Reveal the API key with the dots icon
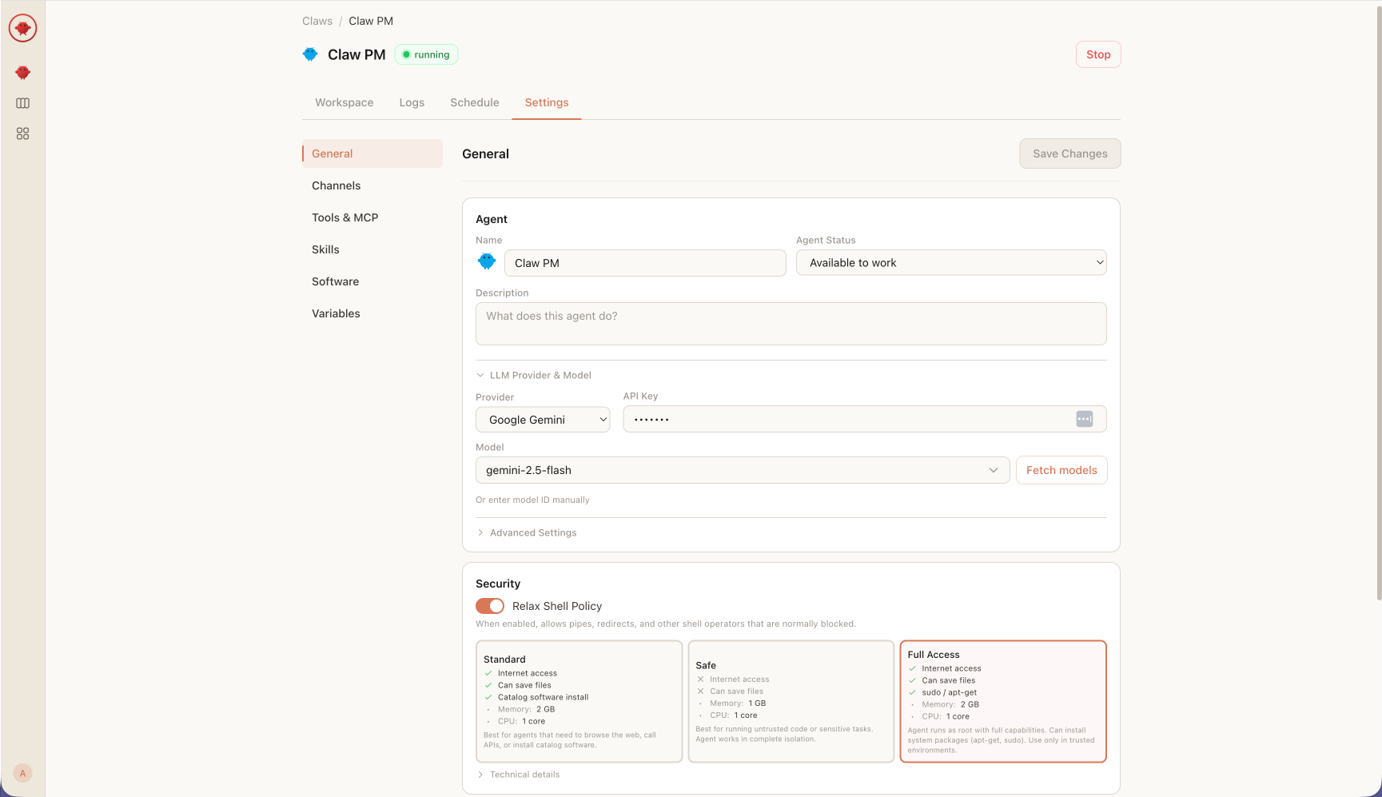 point(1084,419)
